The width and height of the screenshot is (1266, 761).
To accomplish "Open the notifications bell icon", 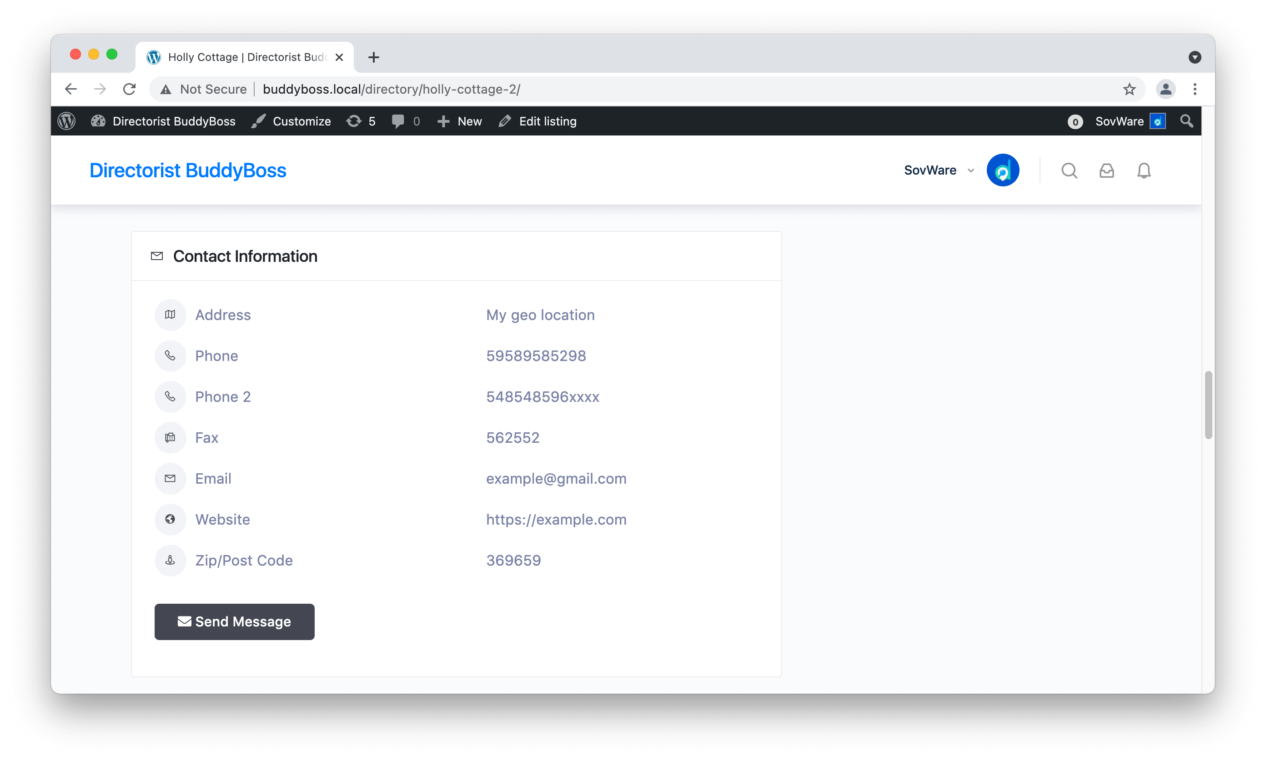I will [1144, 170].
